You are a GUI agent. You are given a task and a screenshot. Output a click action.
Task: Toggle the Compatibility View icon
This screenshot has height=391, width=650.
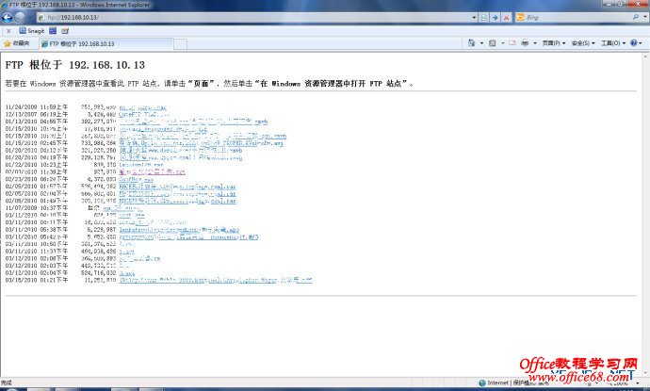pyautogui.click(x=484, y=17)
